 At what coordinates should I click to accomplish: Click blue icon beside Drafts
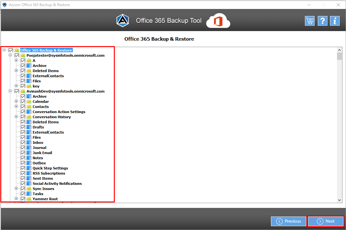pyautogui.click(x=29, y=127)
